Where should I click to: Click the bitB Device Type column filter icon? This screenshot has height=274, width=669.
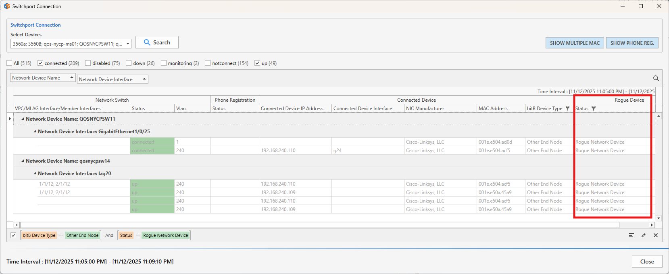point(568,108)
